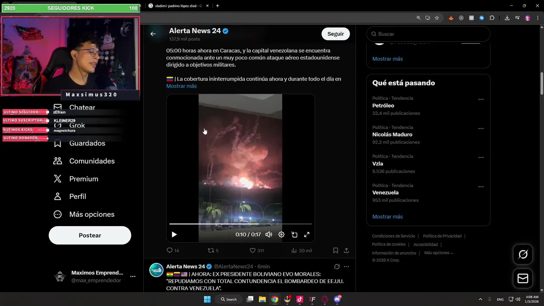
Task: Bookmark this page with the star icon
Action: 437,18
